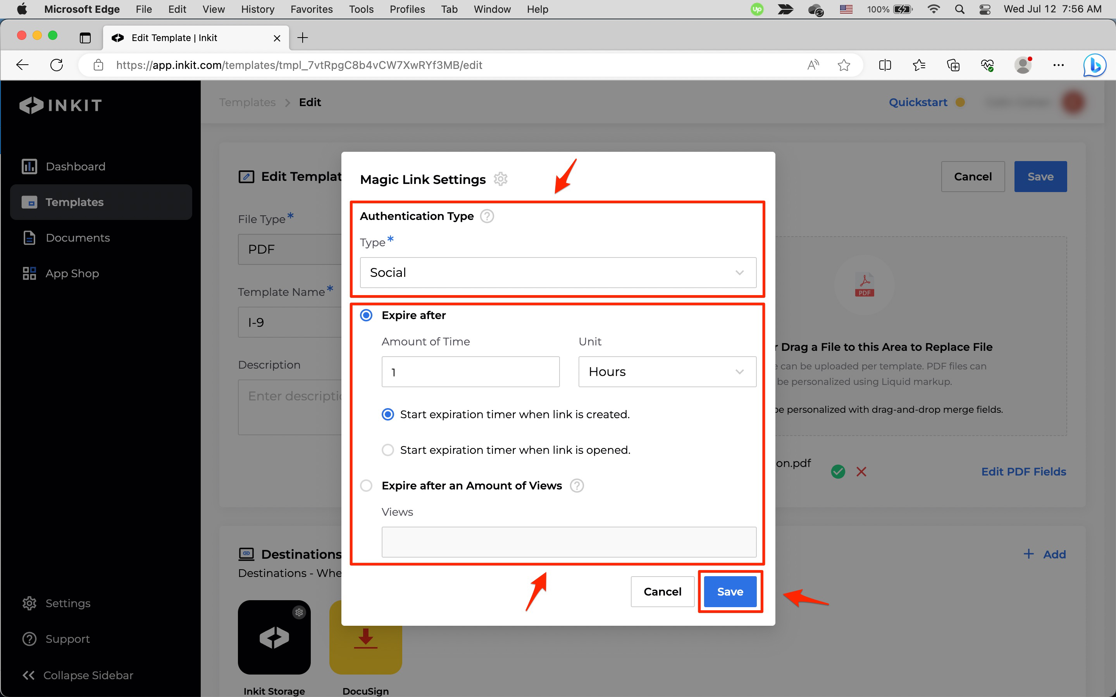Click the Magic Link Settings gear icon
Image resolution: width=1116 pixels, height=697 pixels.
tap(500, 179)
